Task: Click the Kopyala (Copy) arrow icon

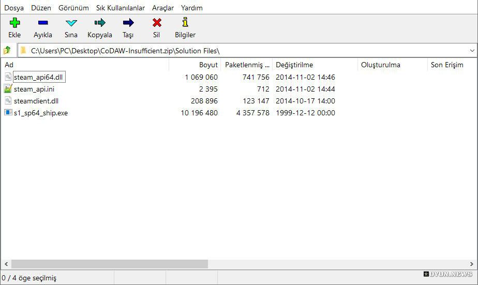Action: (x=100, y=23)
